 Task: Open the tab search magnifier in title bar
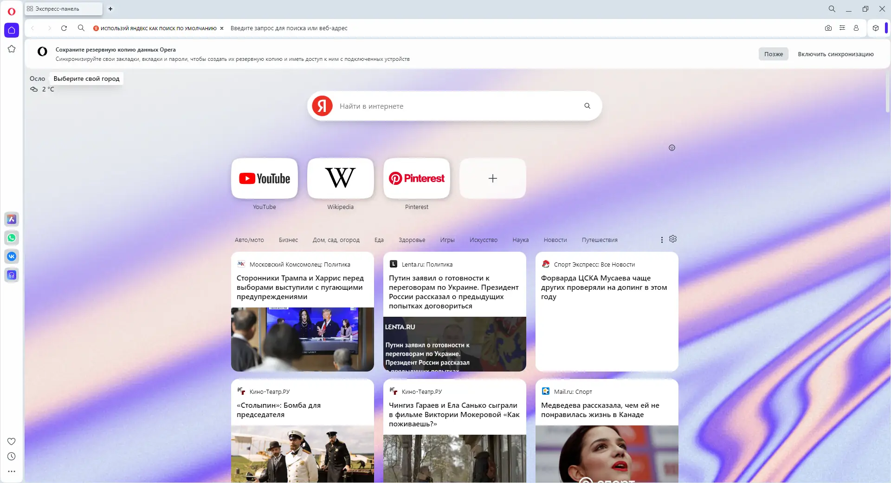(832, 9)
